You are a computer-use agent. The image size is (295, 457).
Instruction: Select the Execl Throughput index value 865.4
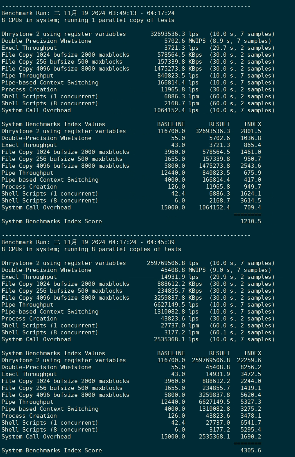252,145
